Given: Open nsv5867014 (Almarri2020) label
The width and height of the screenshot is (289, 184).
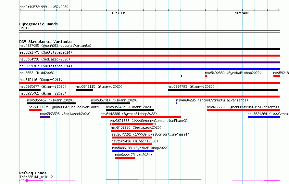Looking at the screenshot, I should click(x=114, y=100).
